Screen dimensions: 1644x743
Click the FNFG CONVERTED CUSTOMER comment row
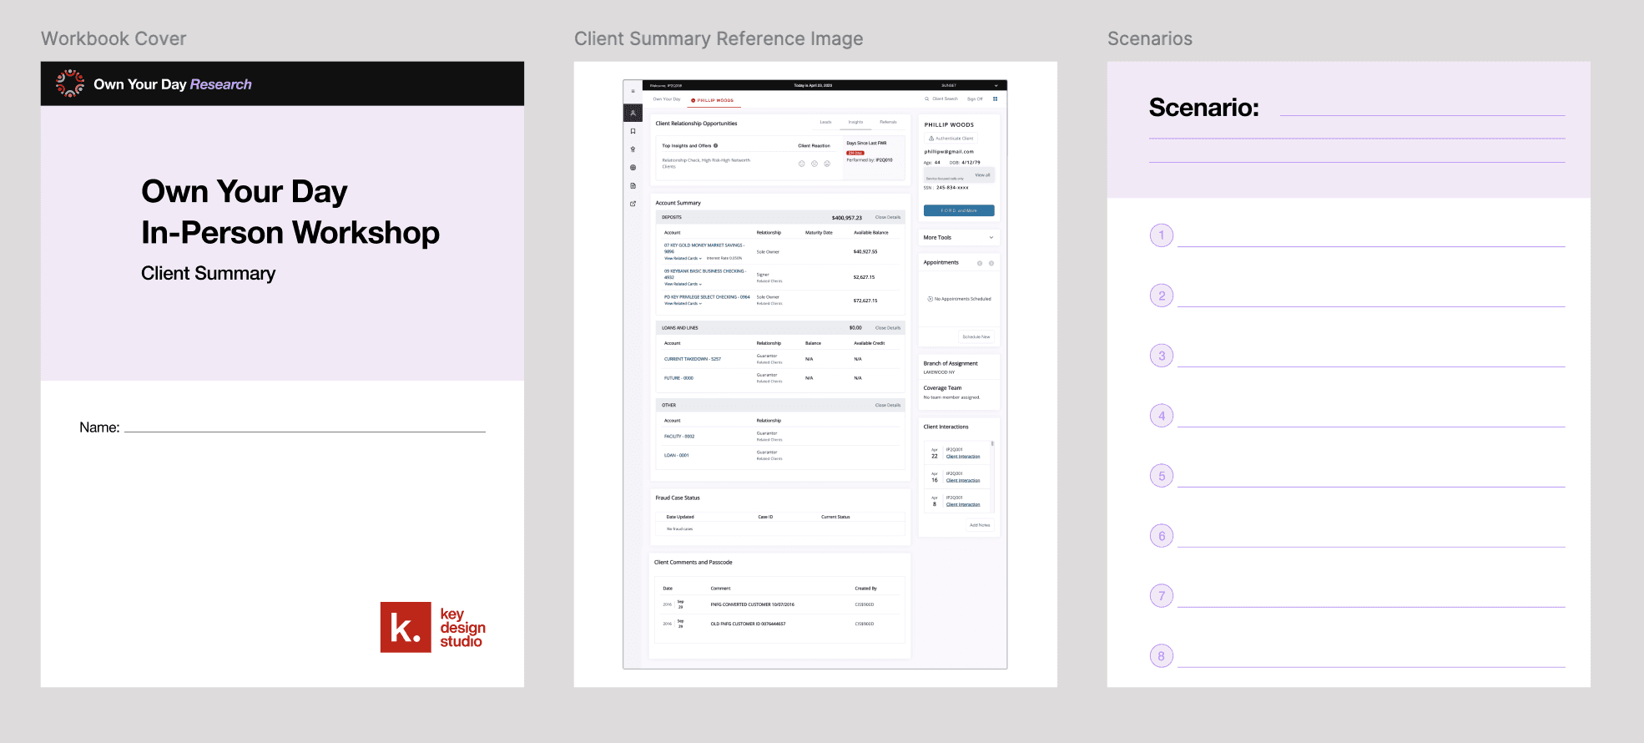pyautogui.click(x=779, y=604)
